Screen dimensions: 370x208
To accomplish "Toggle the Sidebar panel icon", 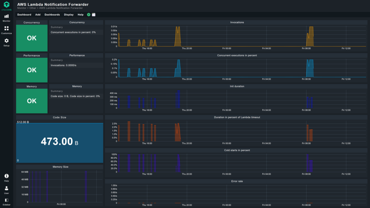I will pyautogui.click(x=6, y=201).
